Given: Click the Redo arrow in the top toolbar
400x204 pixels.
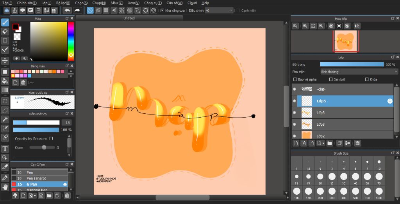Looking at the screenshot, I should (77, 11).
